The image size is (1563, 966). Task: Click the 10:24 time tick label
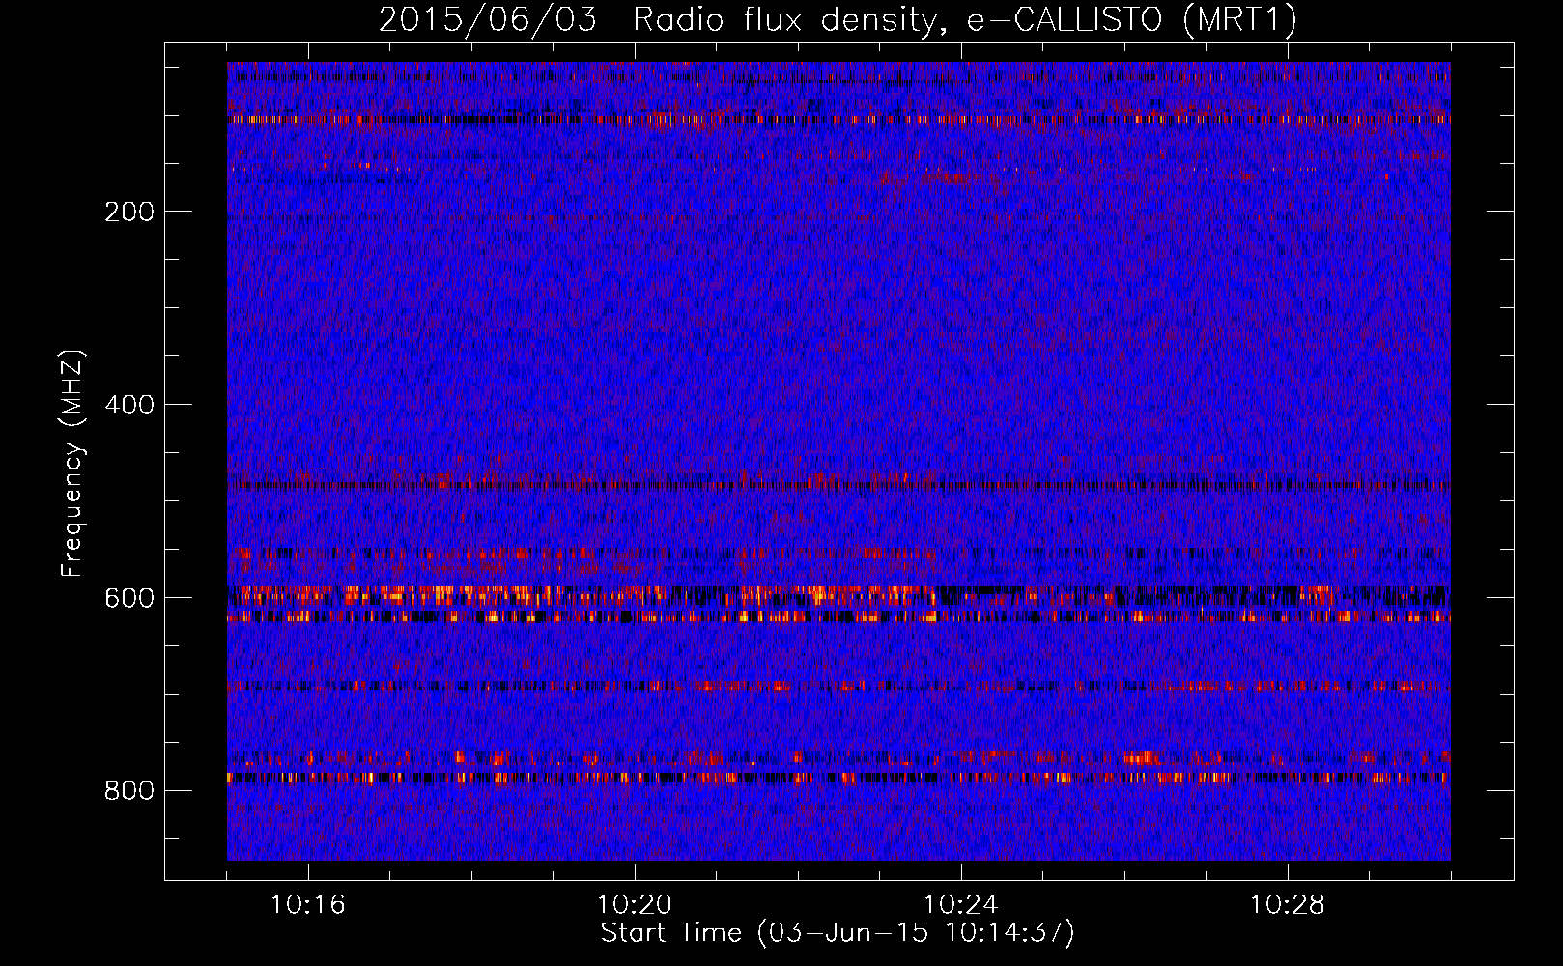(x=961, y=904)
